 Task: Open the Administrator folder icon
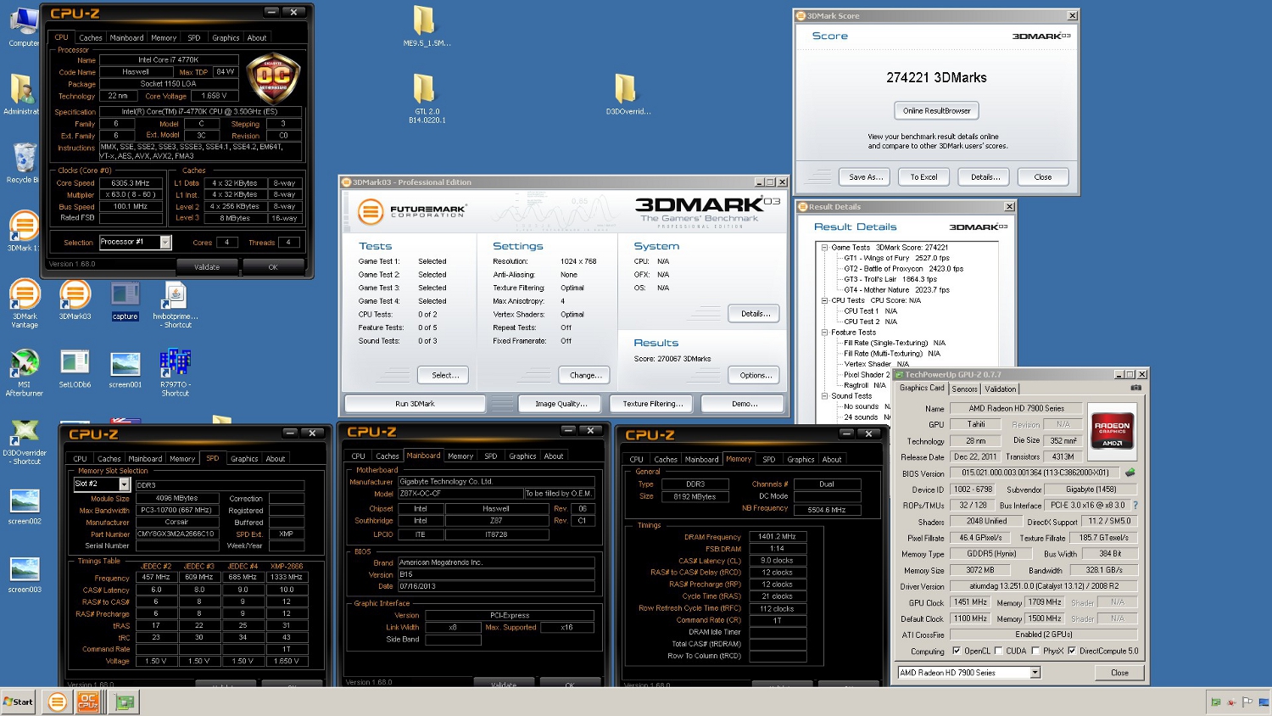pyautogui.click(x=22, y=93)
